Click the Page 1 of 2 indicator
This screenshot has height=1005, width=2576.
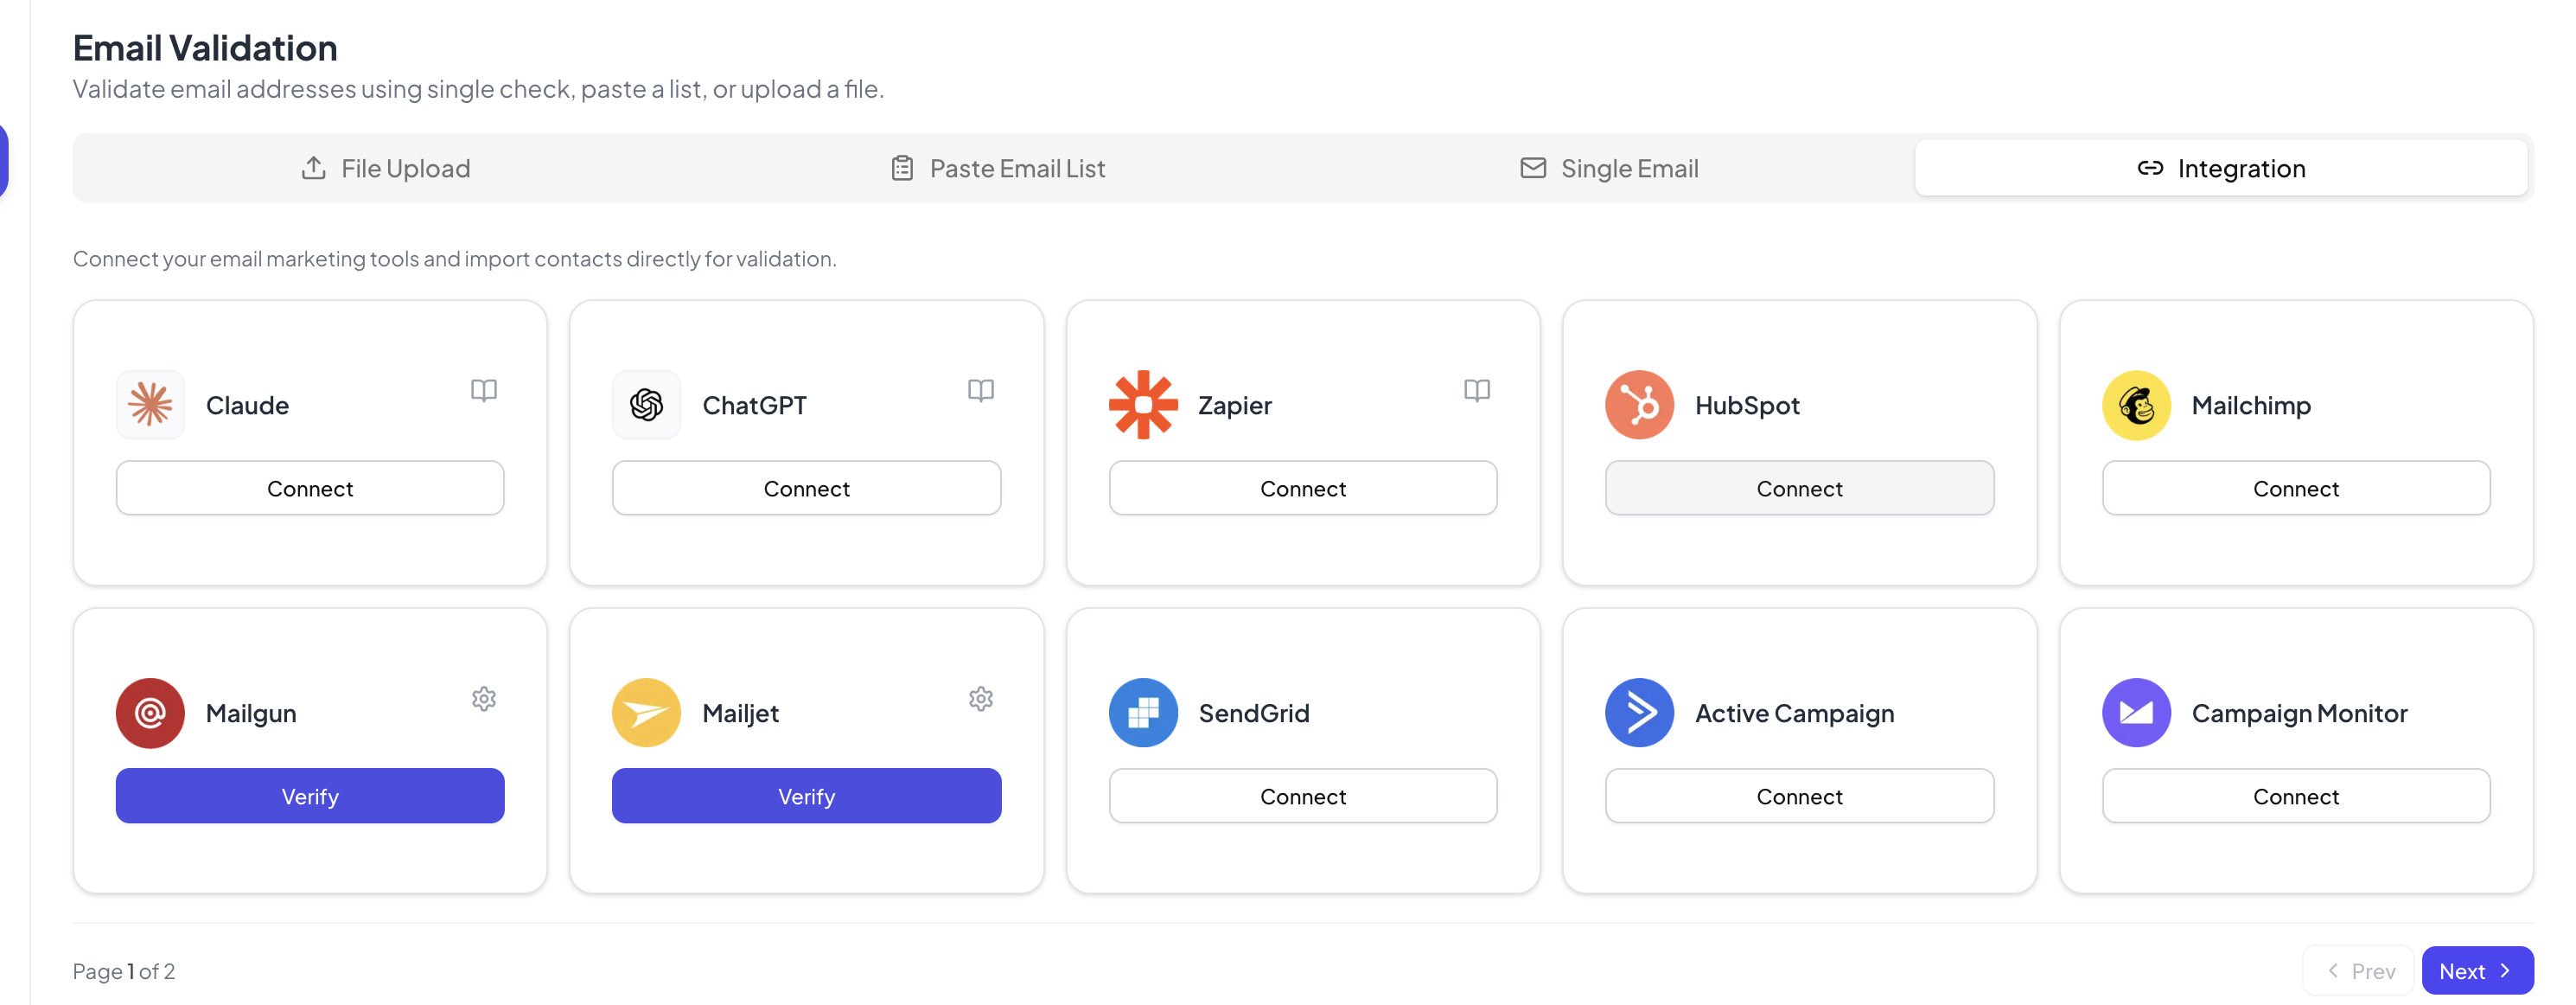pos(124,971)
